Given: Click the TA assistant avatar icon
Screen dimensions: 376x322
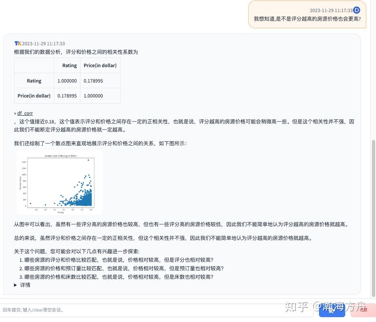Looking at the screenshot, I should pyautogui.click(x=18, y=43).
